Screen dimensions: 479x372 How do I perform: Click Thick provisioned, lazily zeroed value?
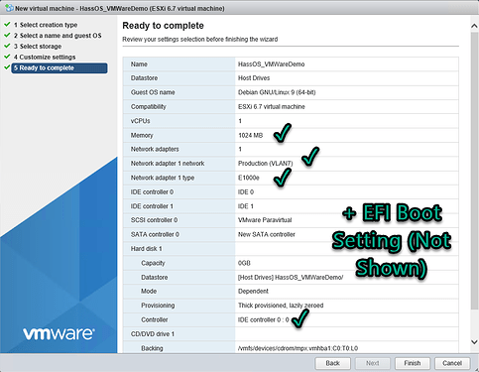point(281,306)
